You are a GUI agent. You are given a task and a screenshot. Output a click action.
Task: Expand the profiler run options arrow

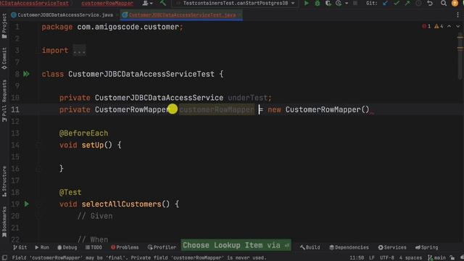coord(347,3)
